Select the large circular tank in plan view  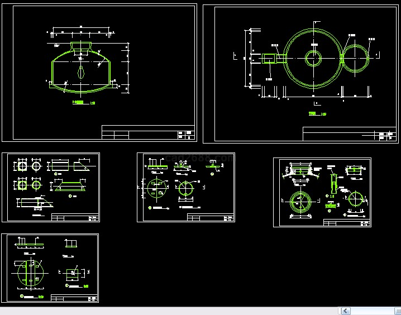(x=312, y=32)
